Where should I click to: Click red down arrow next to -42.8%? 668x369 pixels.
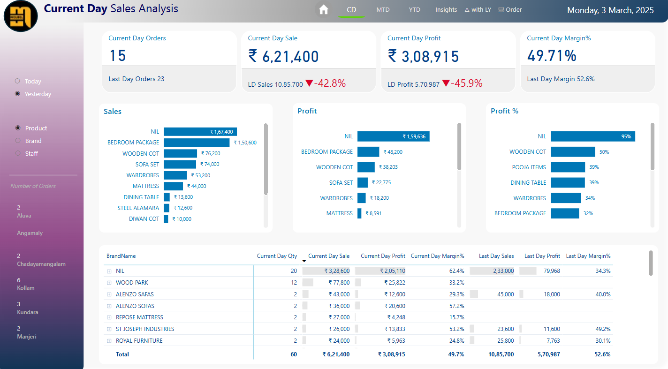[x=309, y=83]
